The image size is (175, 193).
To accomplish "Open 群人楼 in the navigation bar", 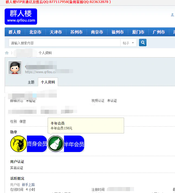I will click(15, 32).
